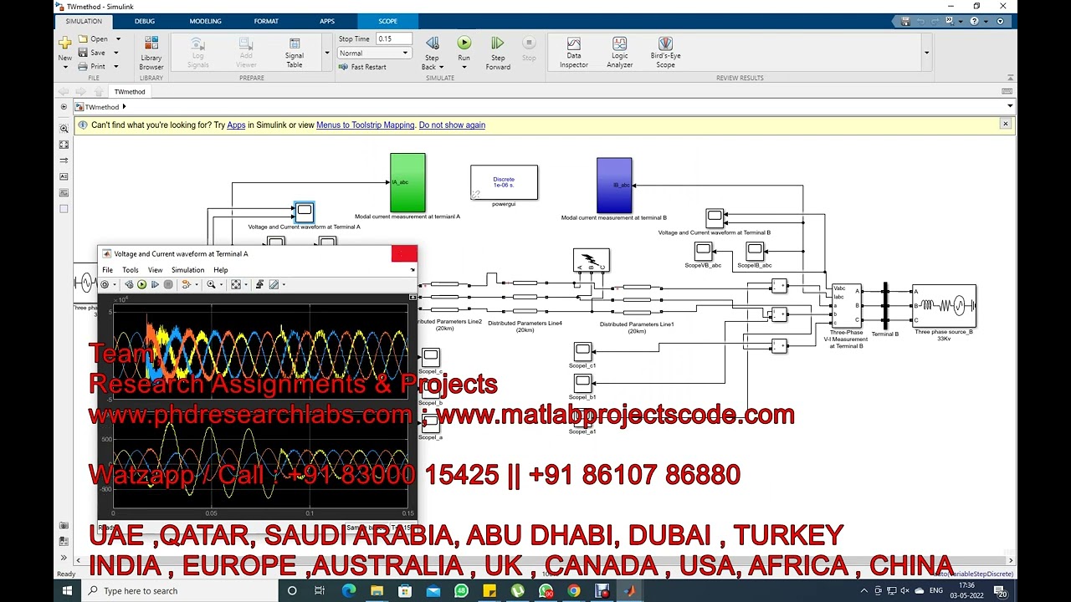1071x602 pixels.
Task: Click the scale axes icon in the scope toolbar
Action: 236,284
